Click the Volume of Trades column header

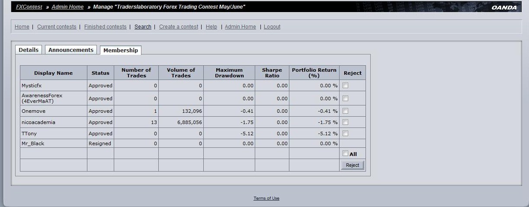tap(181, 73)
